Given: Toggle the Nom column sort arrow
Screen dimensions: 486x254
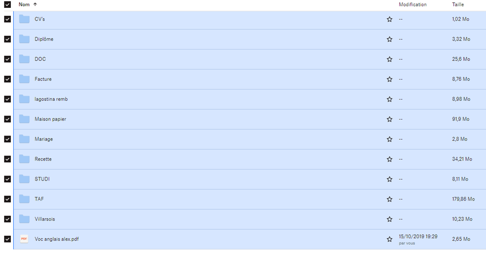Looking at the screenshot, I should click(x=35, y=4).
